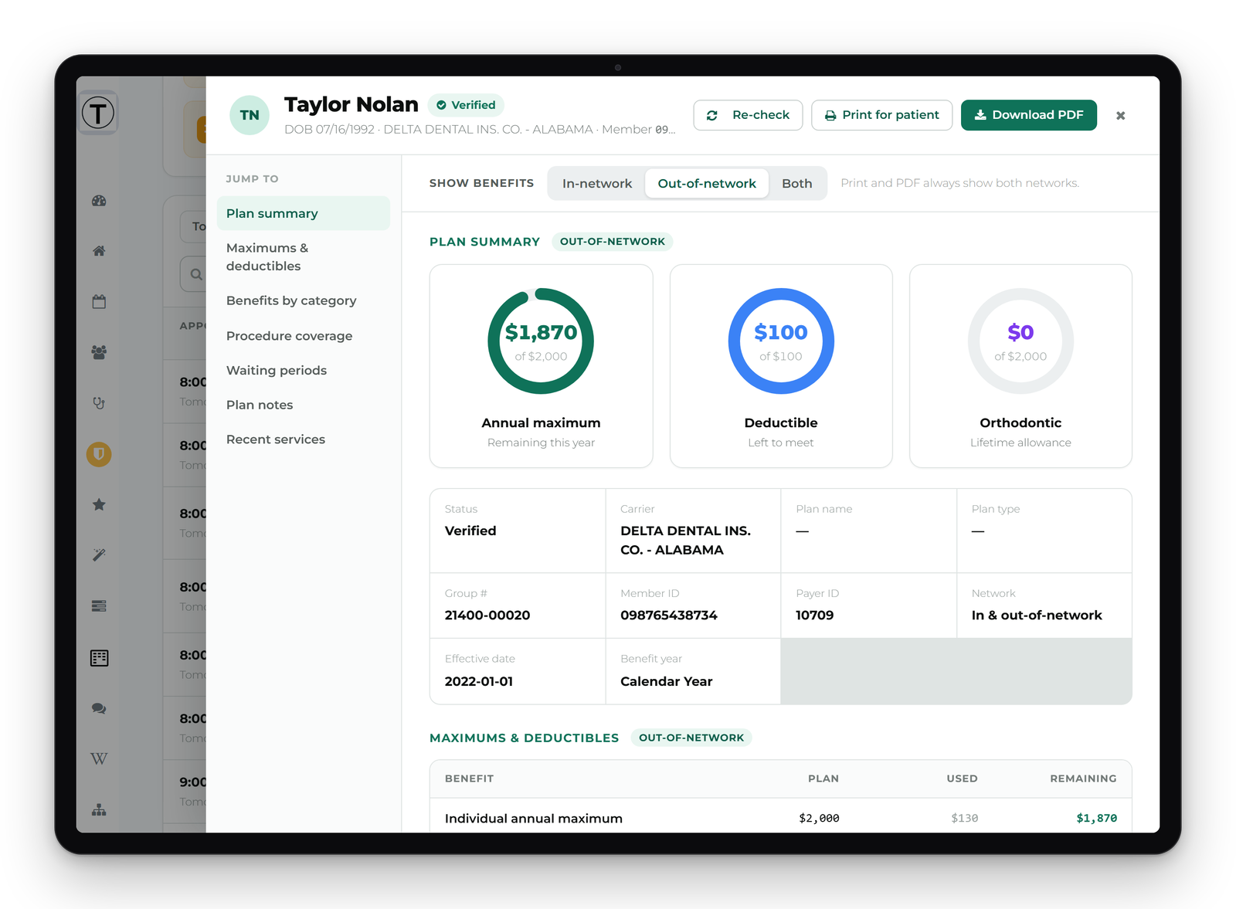Image resolution: width=1236 pixels, height=909 pixels.
Task: Open the calendar icon in sidebar
Action: pyautogui.click(x=99, y=301)
